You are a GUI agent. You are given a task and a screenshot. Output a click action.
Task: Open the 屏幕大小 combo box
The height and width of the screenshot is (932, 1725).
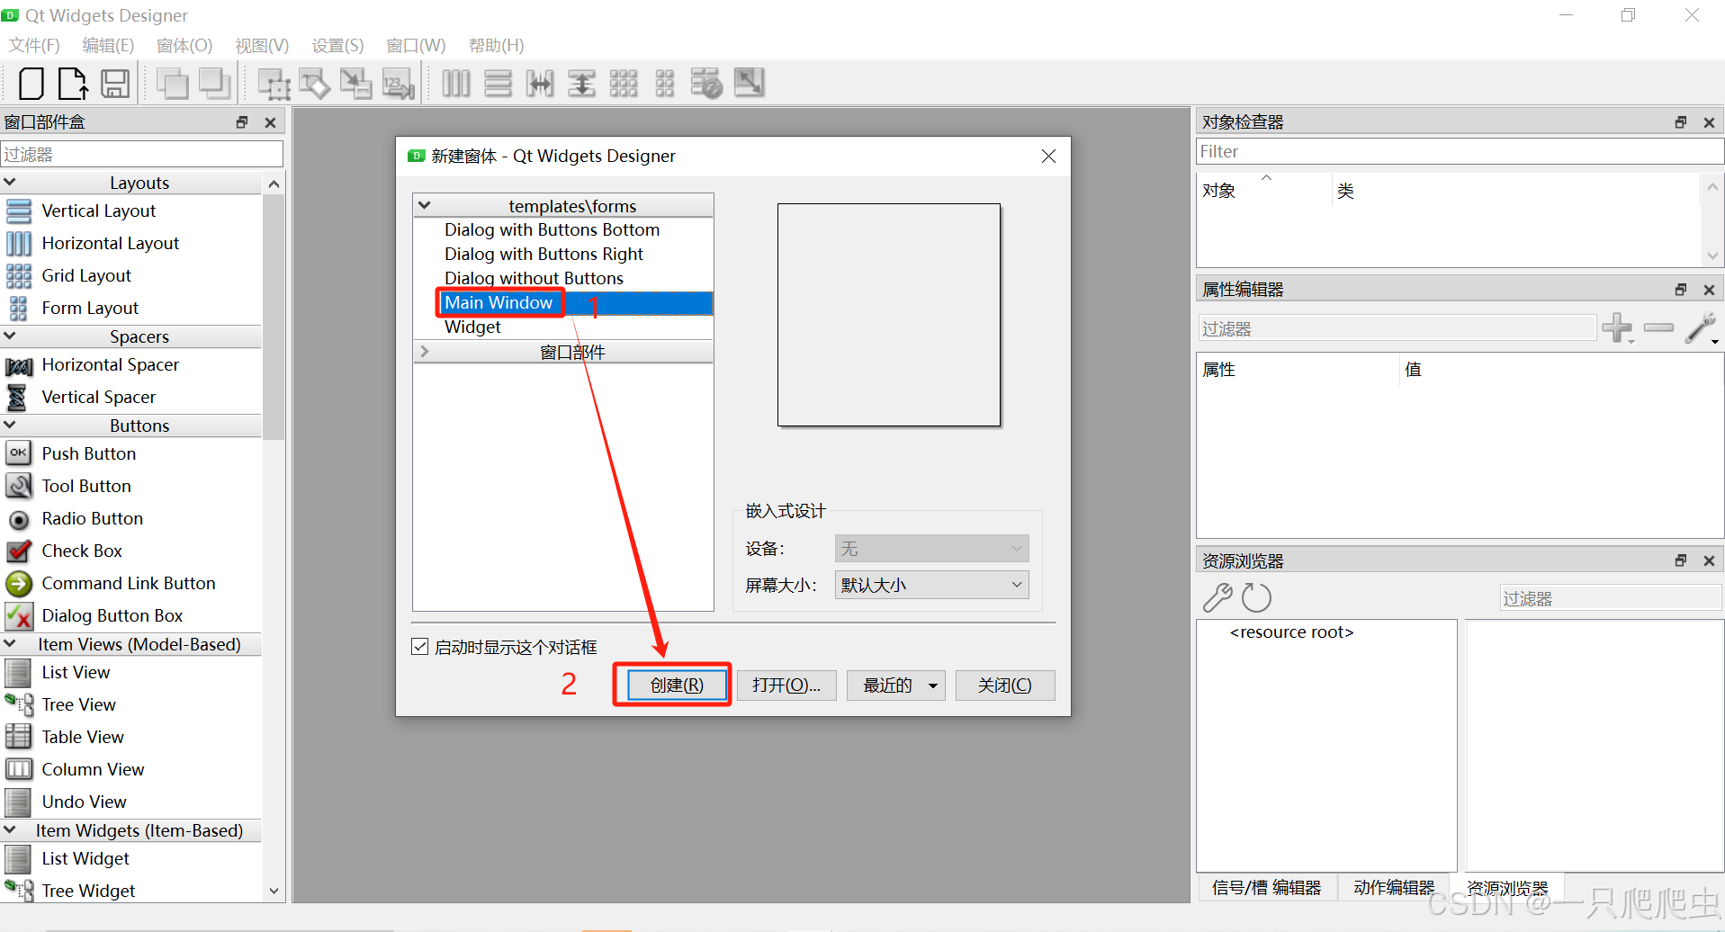[x=932, y=585]
